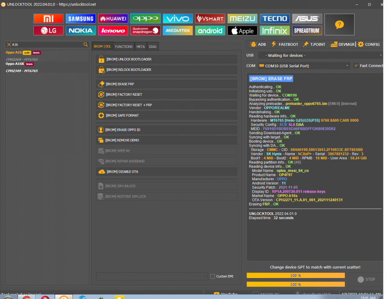Switch to the FUNCTIONS tab
388x299 pixels.
[x=124, y=47]
